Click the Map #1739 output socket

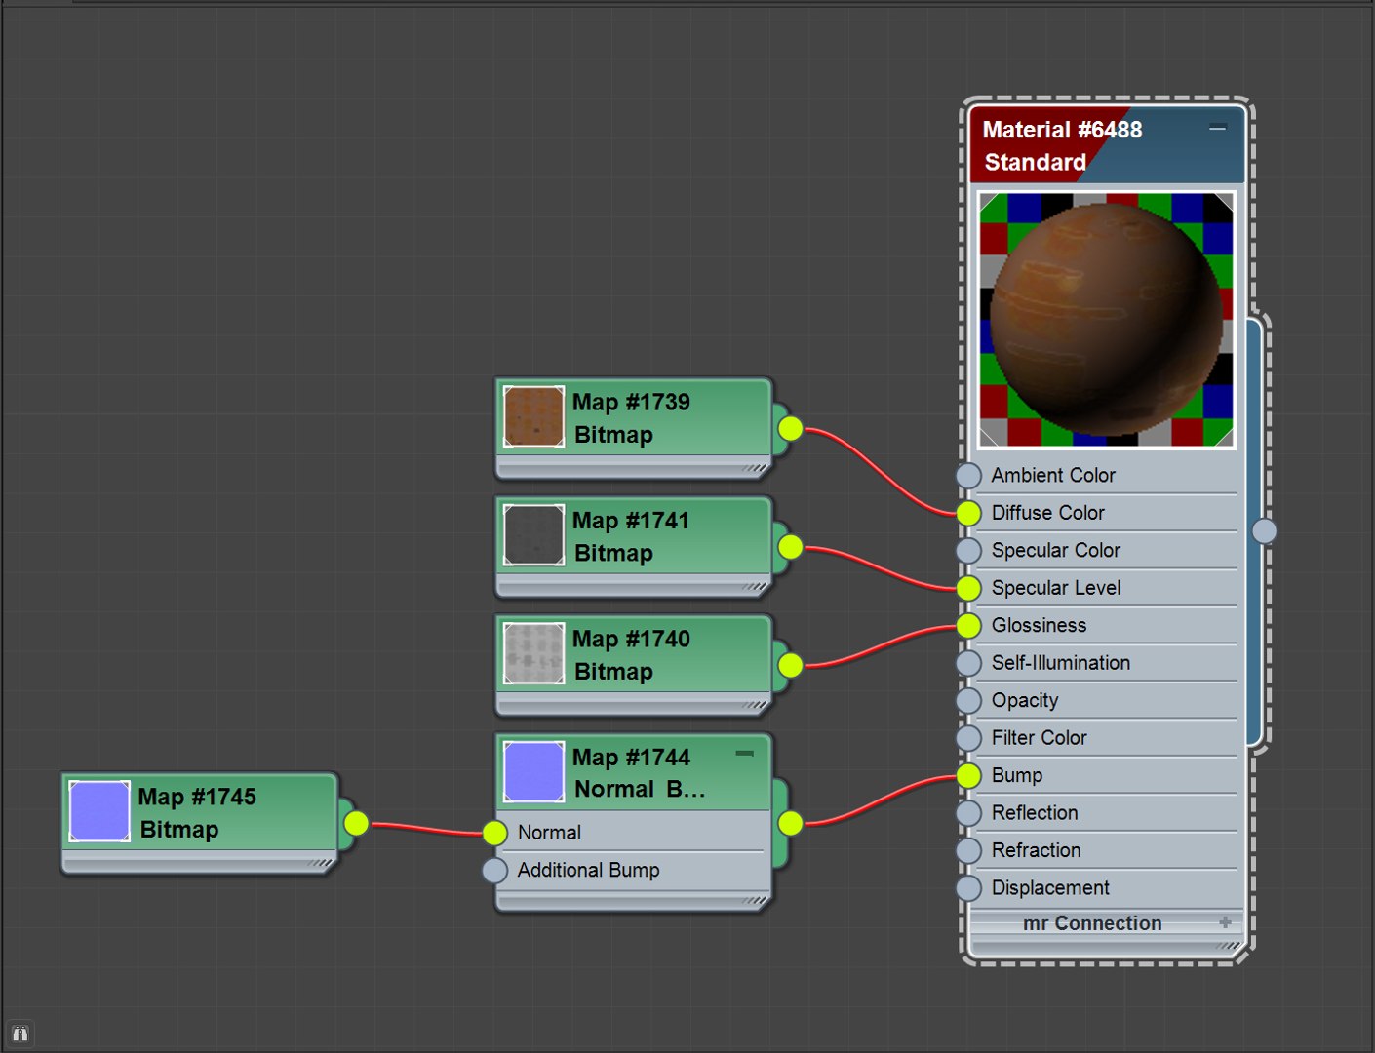pos(791,429)
